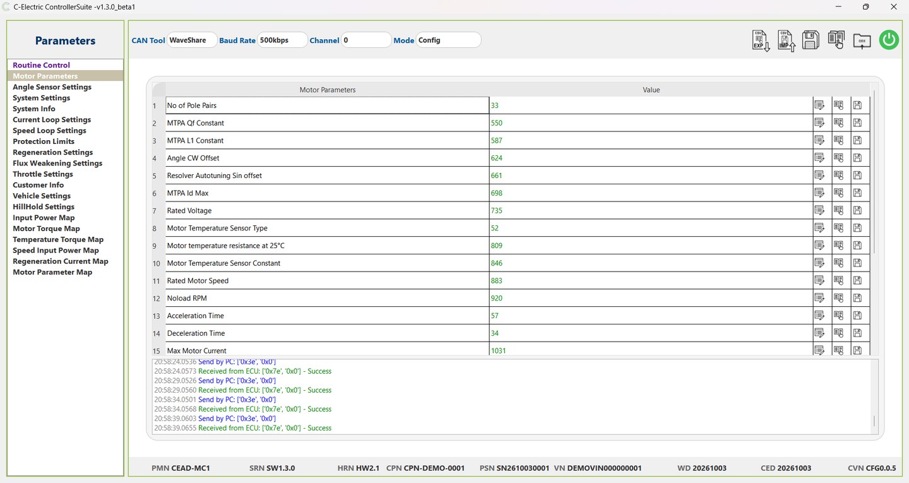The image size is (909, 483).
Task: Open Routine Control in the sidebar
Action: [x=42, y=65]
